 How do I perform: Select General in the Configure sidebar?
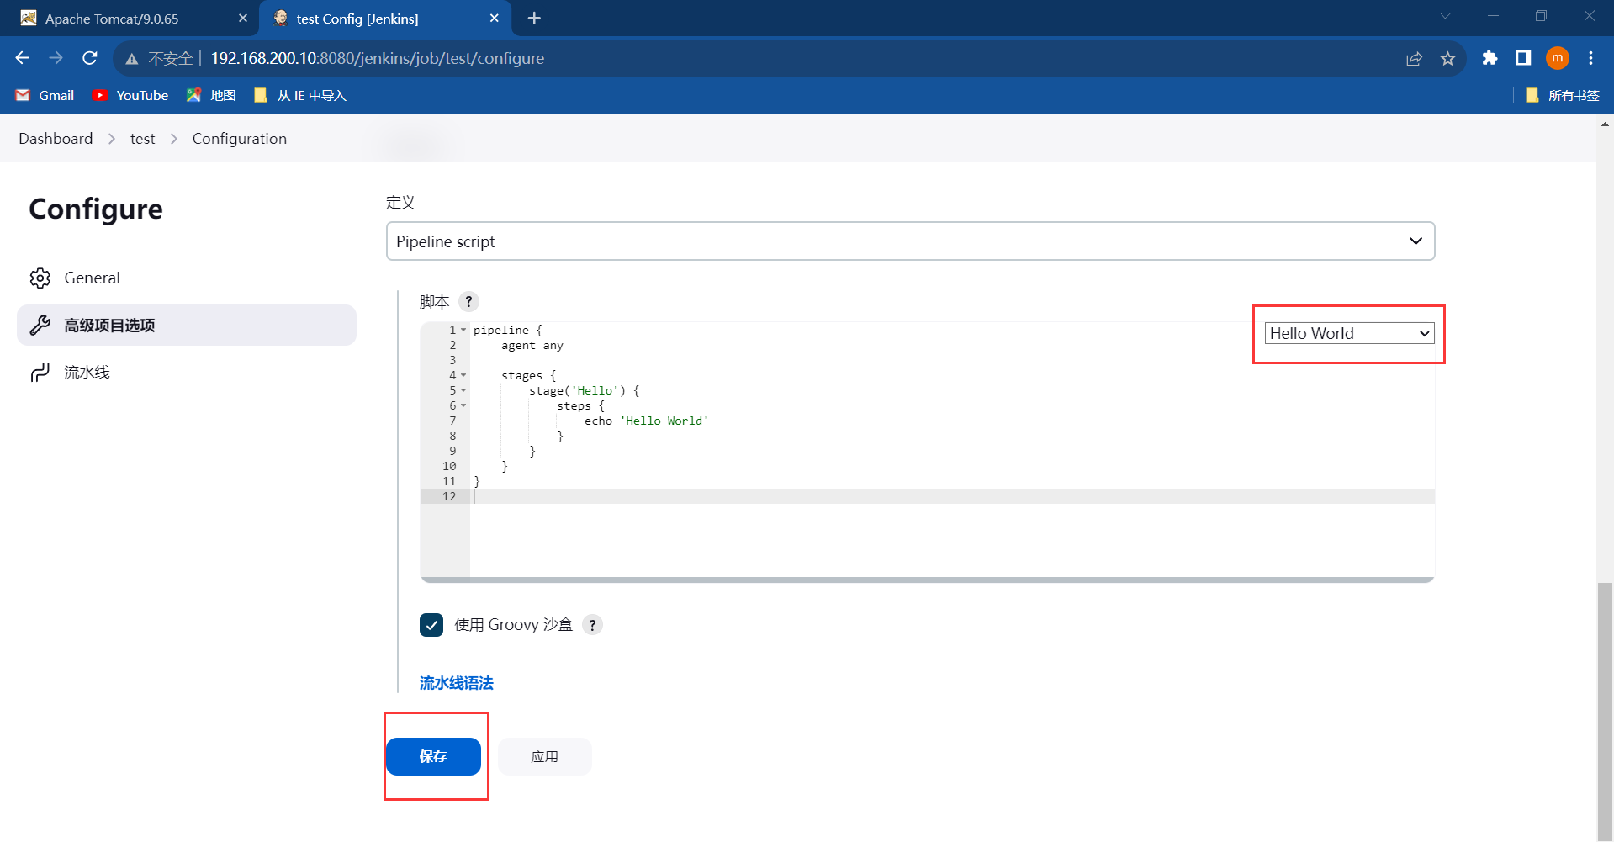(187, 278)
